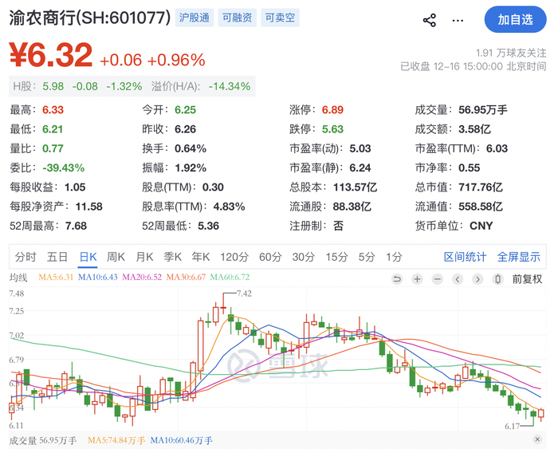Image resolution: width=558 pixels, height=449 pixels.
Task: Click the 可融资 tag
Action: [237, 18]
